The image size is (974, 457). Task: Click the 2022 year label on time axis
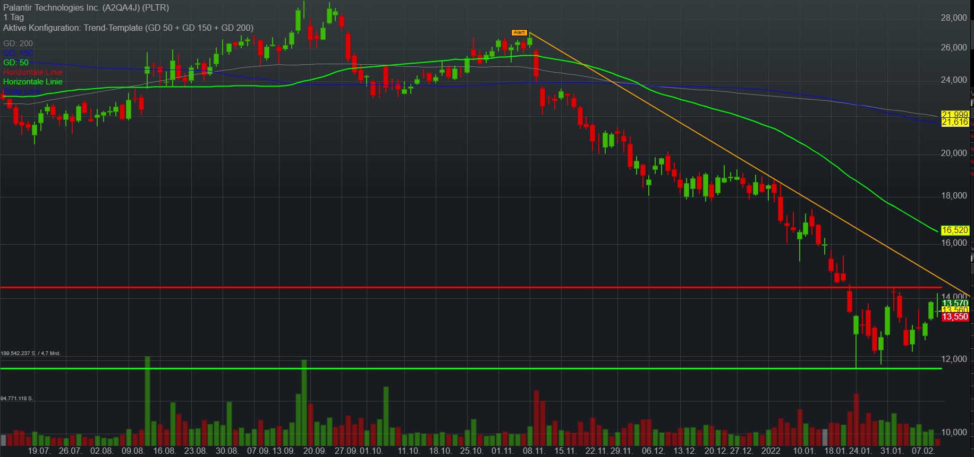click(771, 451)
